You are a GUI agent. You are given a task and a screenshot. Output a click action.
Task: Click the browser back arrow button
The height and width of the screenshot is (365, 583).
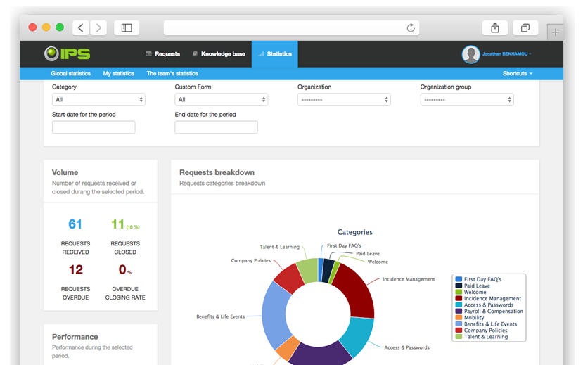[x=81, y=28]
